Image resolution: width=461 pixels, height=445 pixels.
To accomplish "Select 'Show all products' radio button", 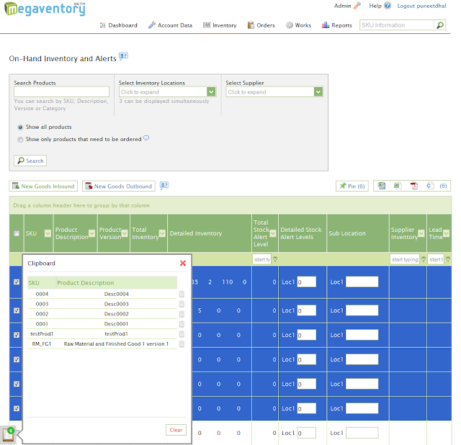I will 20,127.
